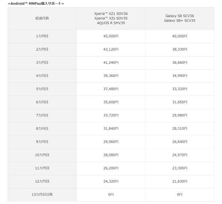The image size is (222, 204).
Task: Click the 12カ月目 row label
Action: [42, 181]
